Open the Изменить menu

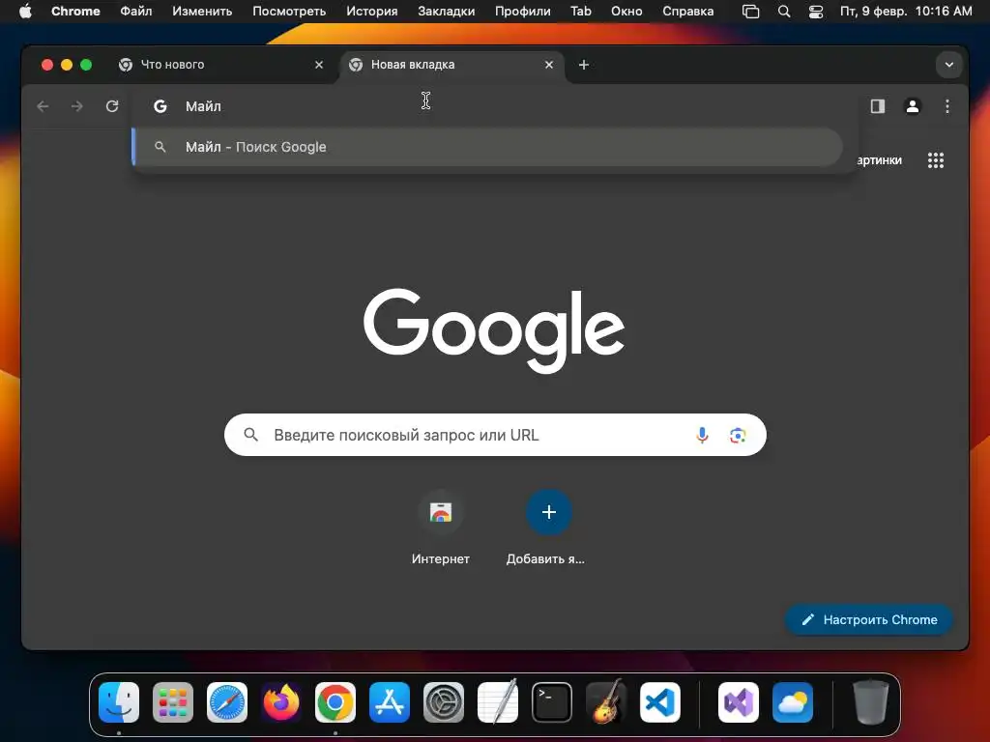(x=202, y=11)
